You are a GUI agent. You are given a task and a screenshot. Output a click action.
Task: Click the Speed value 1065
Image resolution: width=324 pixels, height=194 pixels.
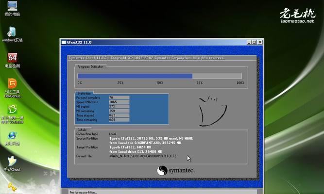point(119,102)
